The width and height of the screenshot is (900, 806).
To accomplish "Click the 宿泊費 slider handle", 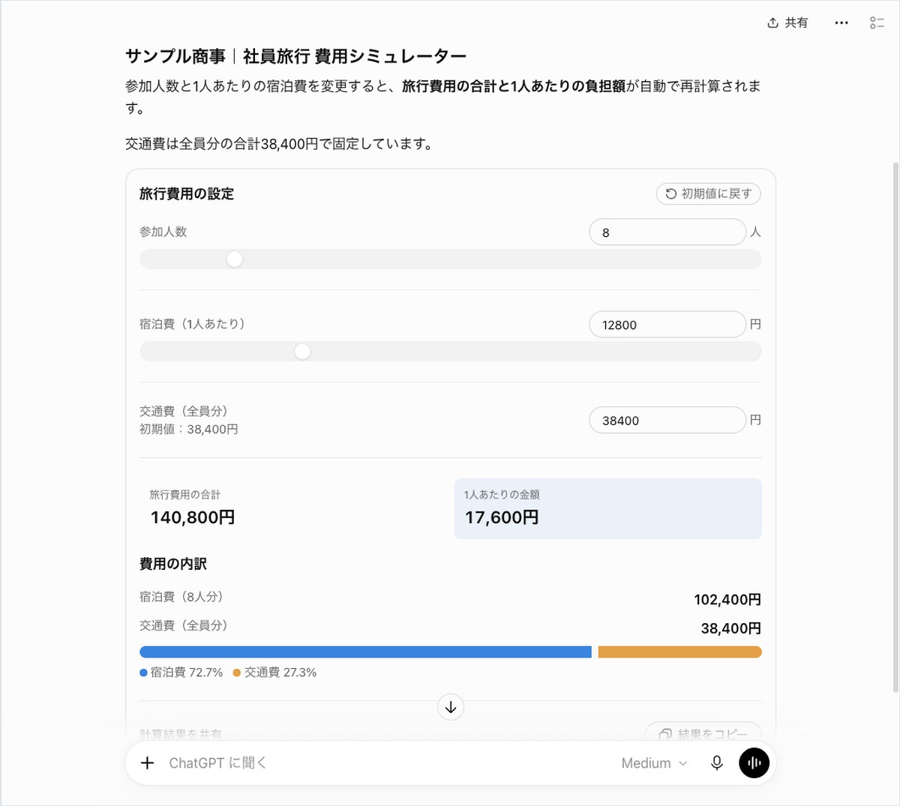I will click(302, 352).
